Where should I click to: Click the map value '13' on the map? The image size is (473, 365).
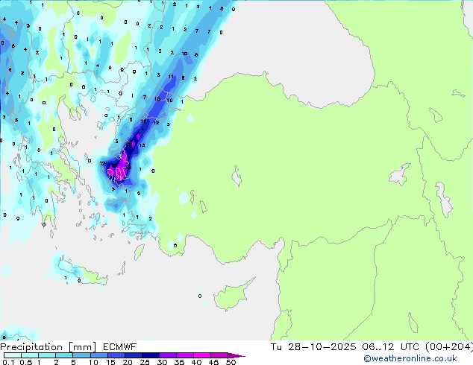pyautogui.click(x=142, y=145)
